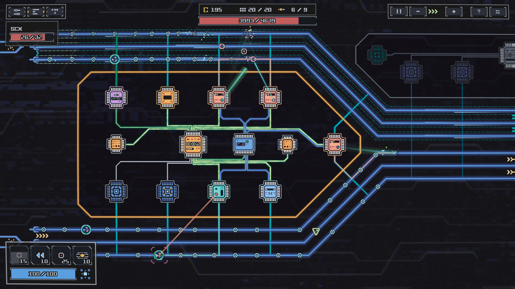Click the SCX 26/32 red bar
515x289 pixels.
pos(32,37)
